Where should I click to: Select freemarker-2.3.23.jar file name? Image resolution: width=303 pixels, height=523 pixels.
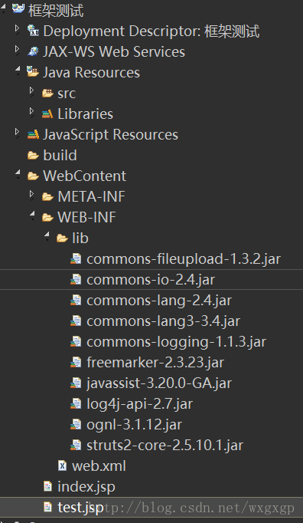tap(155, 363)
